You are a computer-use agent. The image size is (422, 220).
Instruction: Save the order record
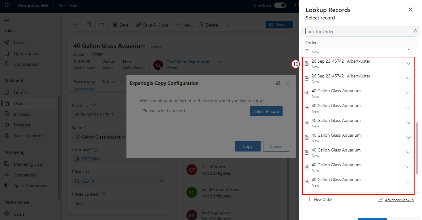point(121,25)
